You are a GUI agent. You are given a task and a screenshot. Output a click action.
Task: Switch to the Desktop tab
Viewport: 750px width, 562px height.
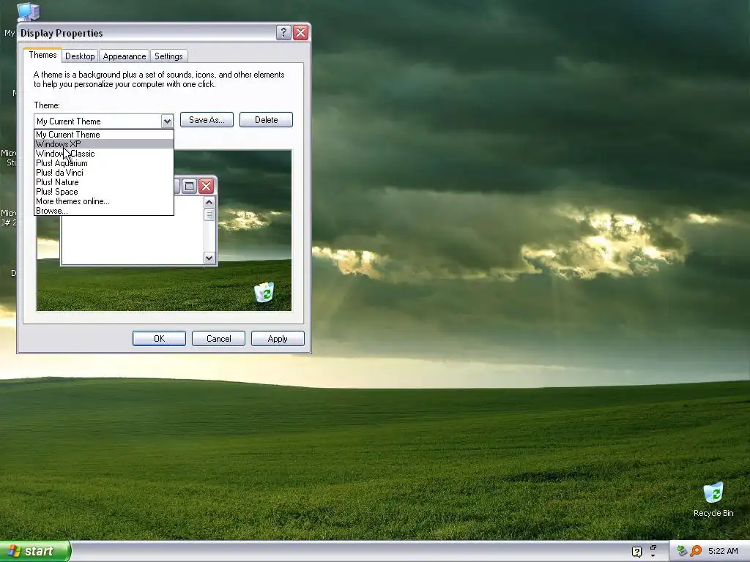tap(80, 56)
